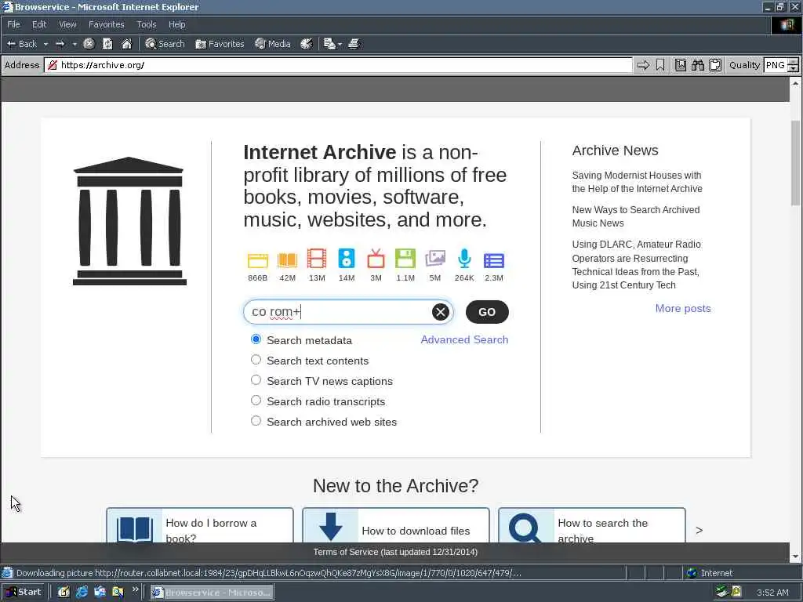Click the Browservice taskbar window button

coord(212,593)
